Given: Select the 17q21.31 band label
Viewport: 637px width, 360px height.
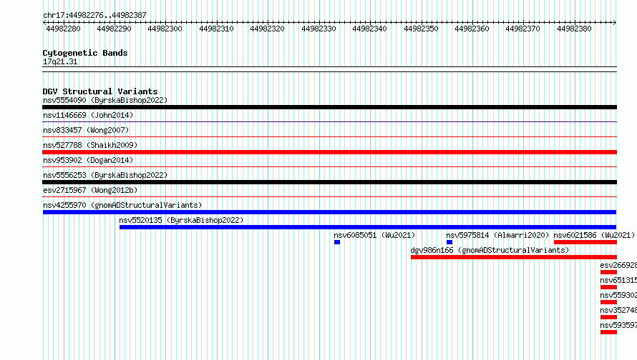Looking at the screenshot, I should click(60, 61).
